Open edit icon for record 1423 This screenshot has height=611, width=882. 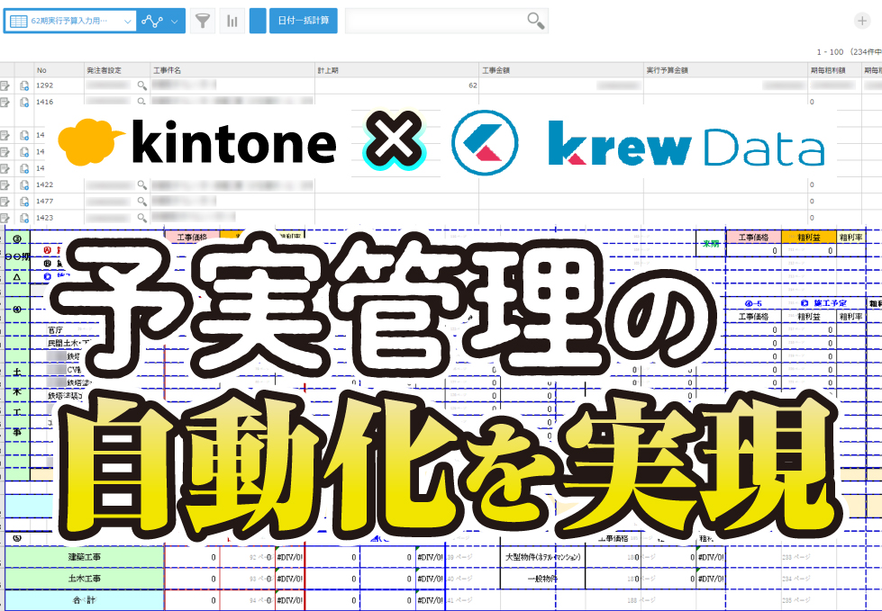[5, 218]
